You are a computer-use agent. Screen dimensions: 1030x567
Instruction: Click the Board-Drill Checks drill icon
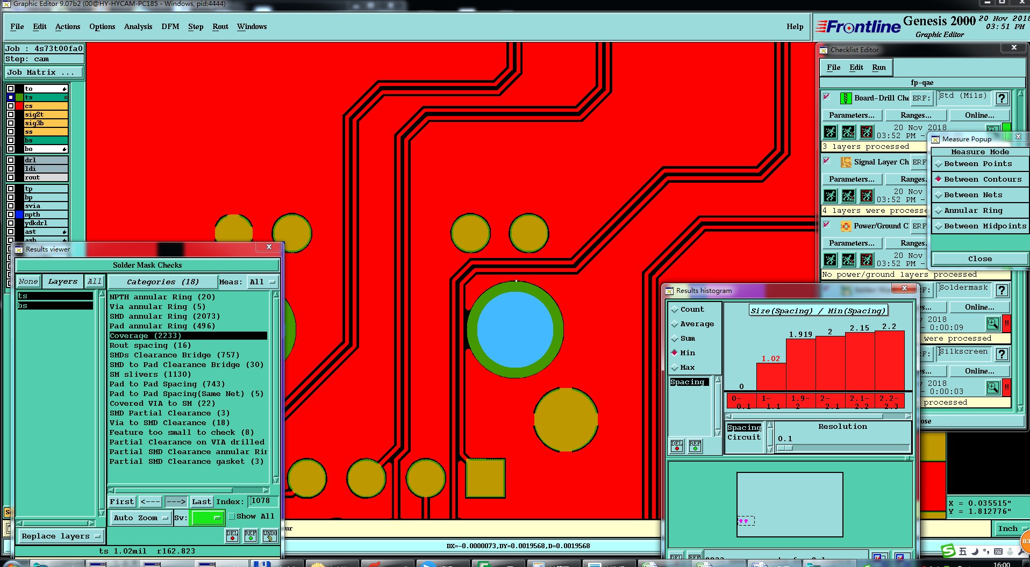click(x=846, y=98)
